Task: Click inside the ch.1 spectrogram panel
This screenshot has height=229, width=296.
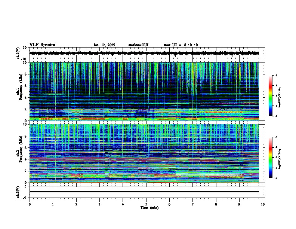Action: point(144,91)
